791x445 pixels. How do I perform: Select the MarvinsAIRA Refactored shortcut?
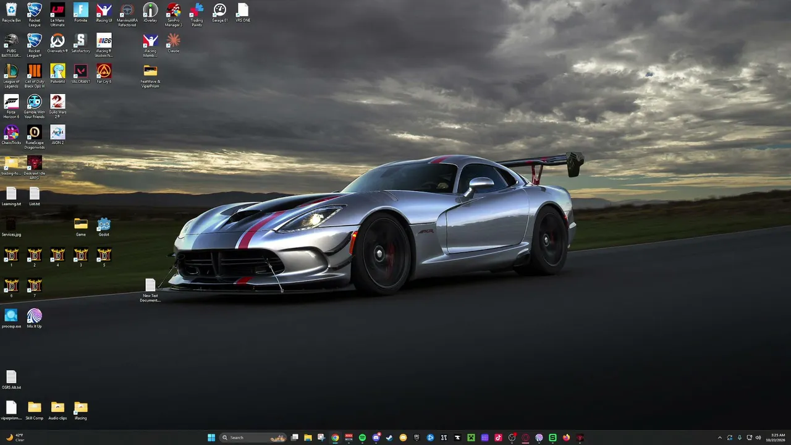tap(127, 15)
